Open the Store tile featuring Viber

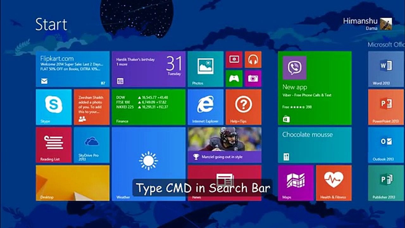315,88
